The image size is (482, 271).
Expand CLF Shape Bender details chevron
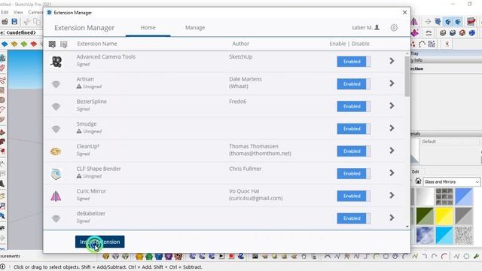392,173
